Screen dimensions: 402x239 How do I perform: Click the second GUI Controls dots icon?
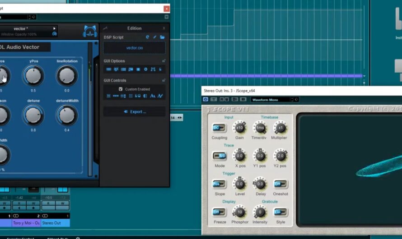click(x=116, y=96)
